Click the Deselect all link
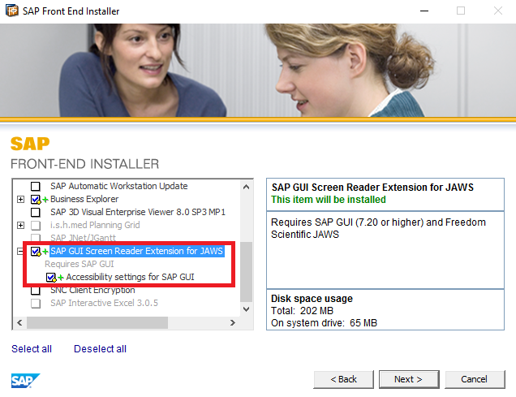516x397 pixels. [x=100, y=349]
